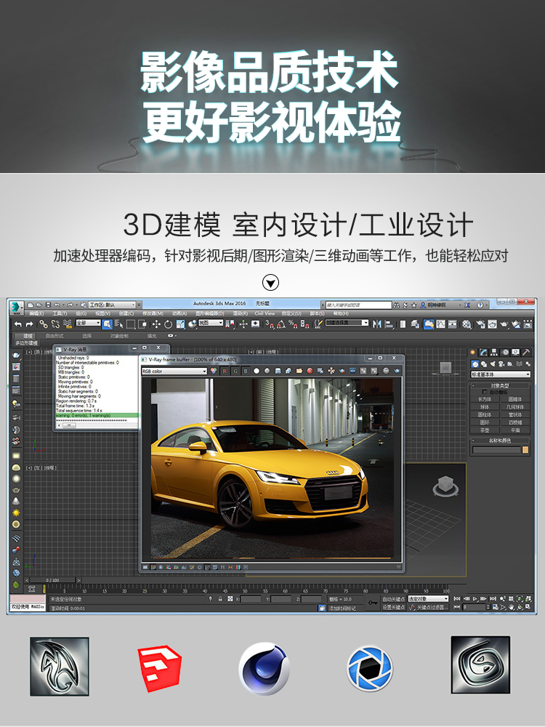Click the Redo arrow in main toolbar
545x727 pixels.
pyautogui.click(x=29, y=324)
